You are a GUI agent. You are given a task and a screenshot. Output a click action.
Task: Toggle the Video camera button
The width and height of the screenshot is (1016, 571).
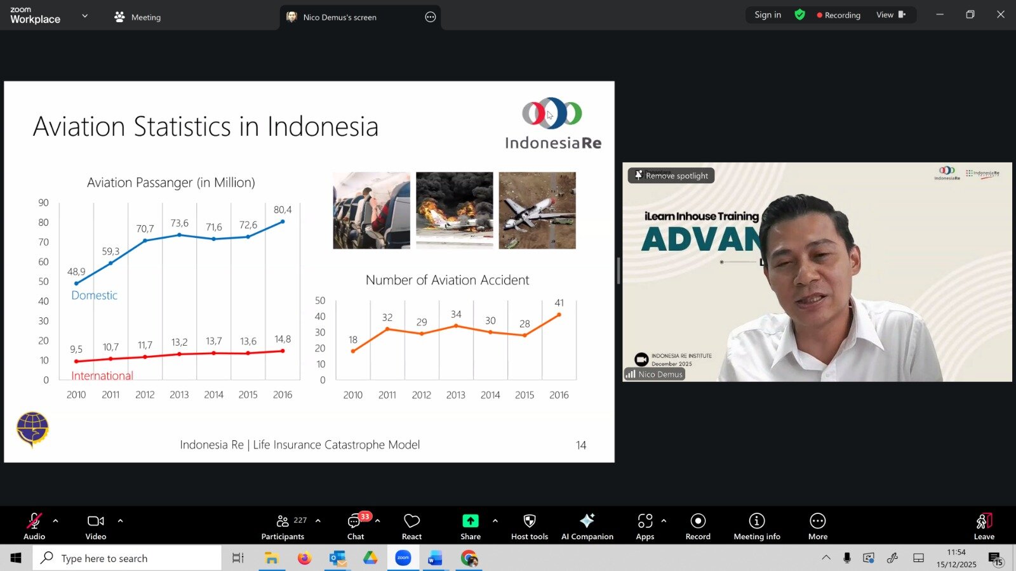pyautogui.click(x=96, y=525)
